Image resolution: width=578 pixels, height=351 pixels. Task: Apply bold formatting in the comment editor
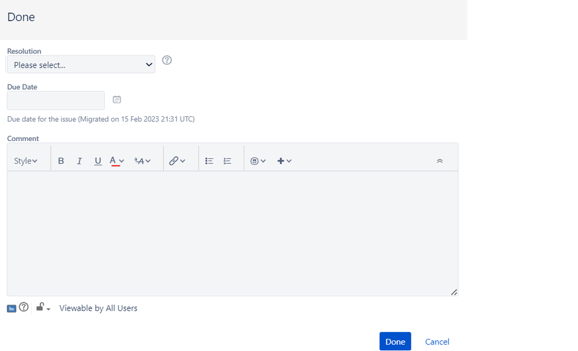pyautogui.click(x=61, y=160)
